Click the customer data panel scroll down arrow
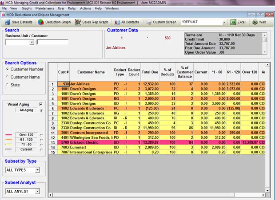Screen dimensions: 275x200 pyautogui.click(x=265, y=52)
